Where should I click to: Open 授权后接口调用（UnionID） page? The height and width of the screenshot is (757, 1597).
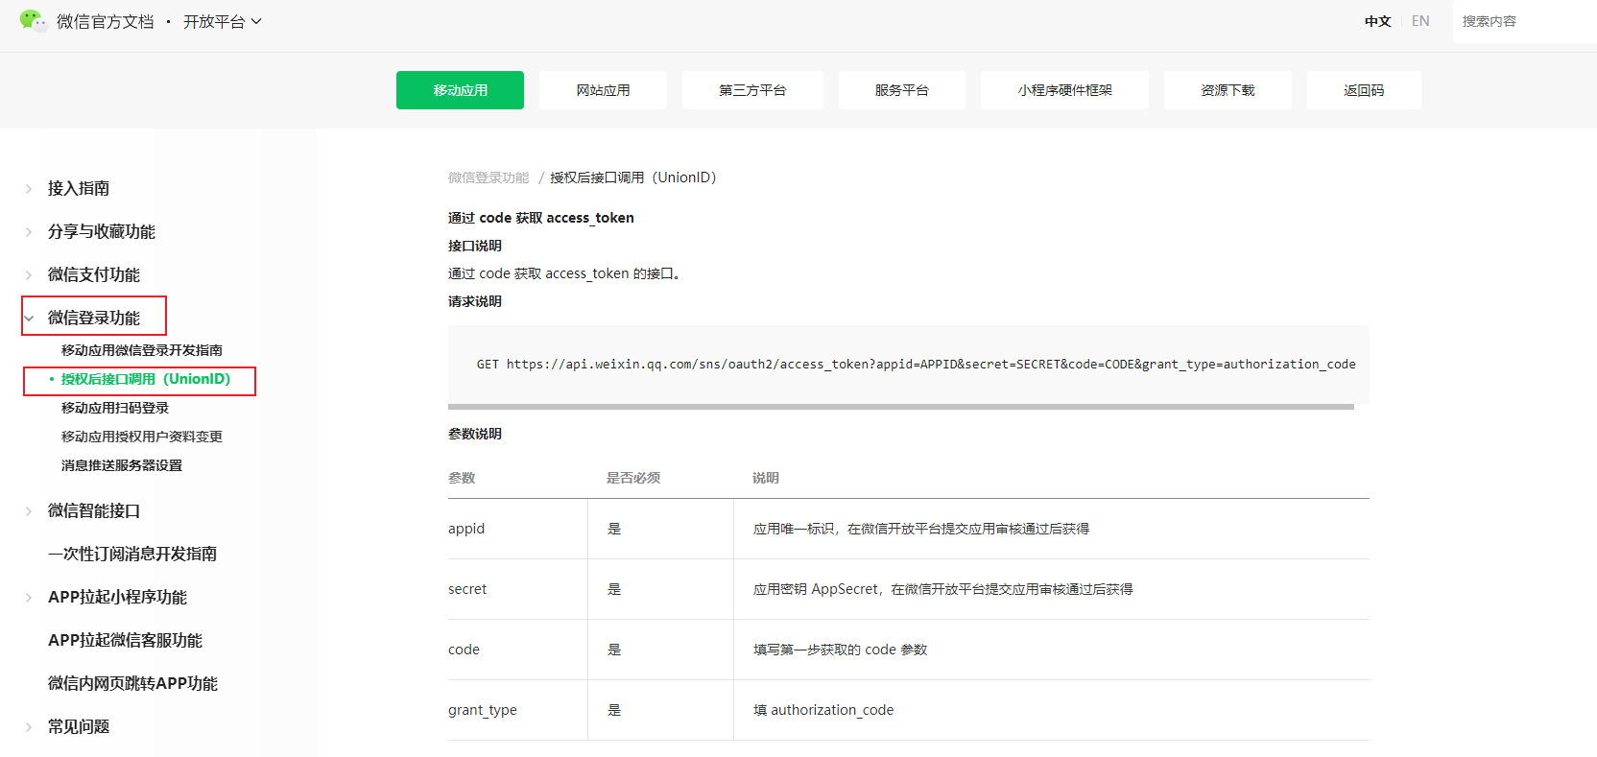pos(146,379)
